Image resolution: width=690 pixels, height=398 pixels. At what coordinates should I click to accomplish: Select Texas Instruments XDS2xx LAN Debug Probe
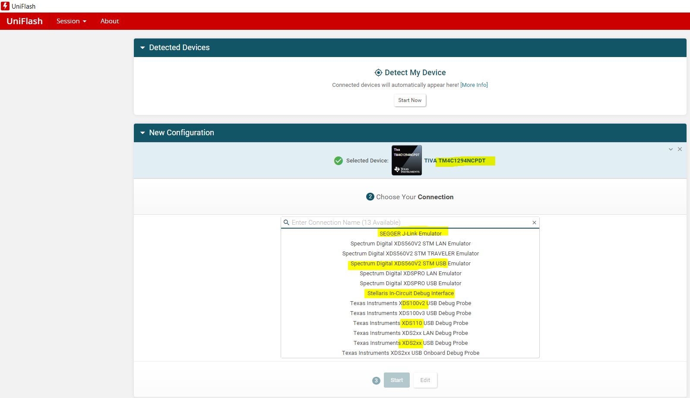pyautogui.click(x=410, y=333)
